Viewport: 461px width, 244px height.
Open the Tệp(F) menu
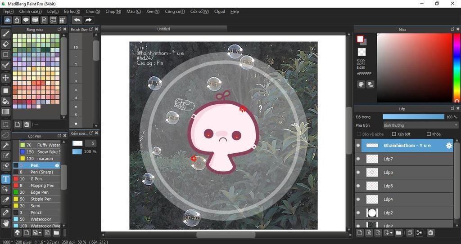coord(8,11)
